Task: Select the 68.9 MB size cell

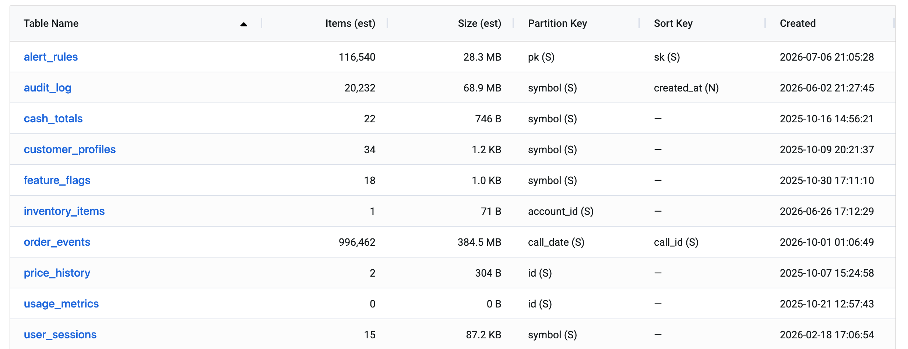Action: click(x=482, y=88)
